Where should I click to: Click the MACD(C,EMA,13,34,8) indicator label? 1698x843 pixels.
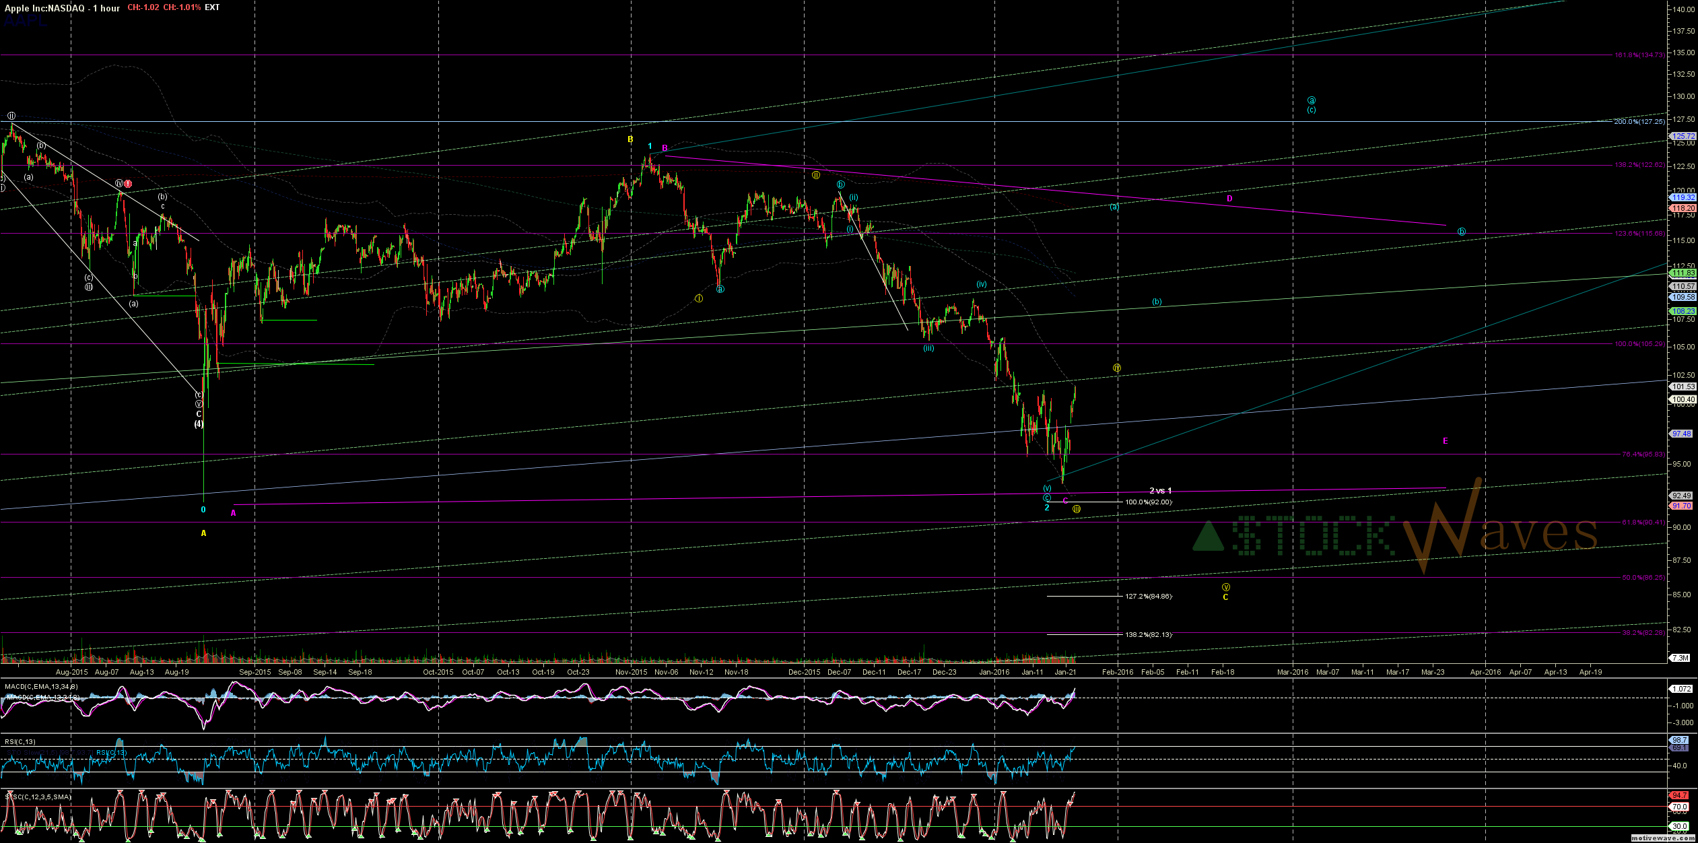coord(41,687)
